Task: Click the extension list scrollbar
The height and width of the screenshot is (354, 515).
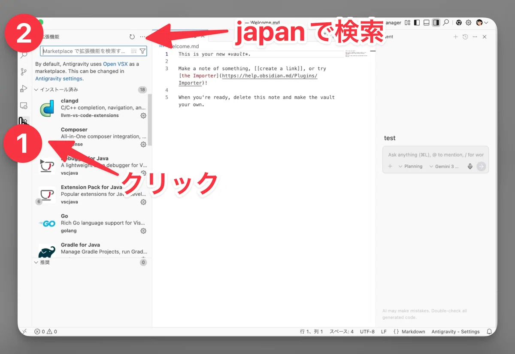Action: coord(150,120)
